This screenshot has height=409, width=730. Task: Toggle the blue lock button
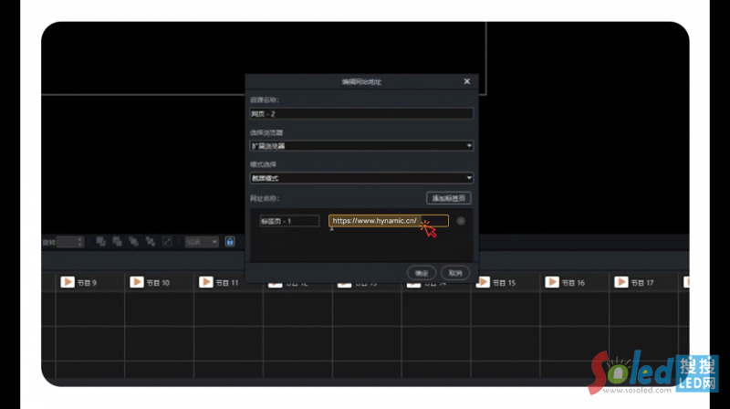click(230, 242)
